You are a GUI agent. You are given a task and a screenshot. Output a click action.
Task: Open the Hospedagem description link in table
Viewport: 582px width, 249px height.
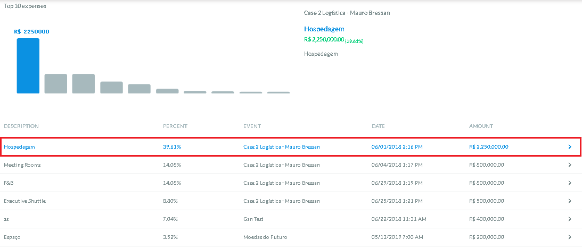[19, 147]
